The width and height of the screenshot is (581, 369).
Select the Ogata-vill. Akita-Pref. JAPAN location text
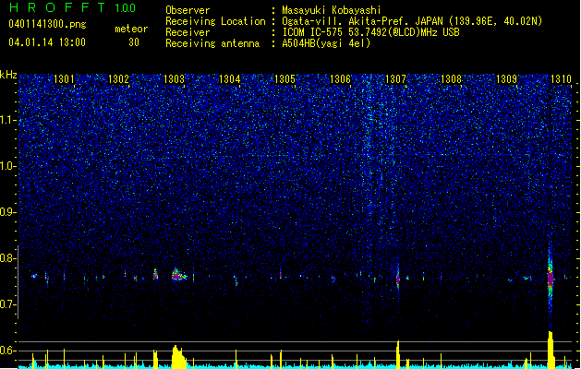pos(412,21)
